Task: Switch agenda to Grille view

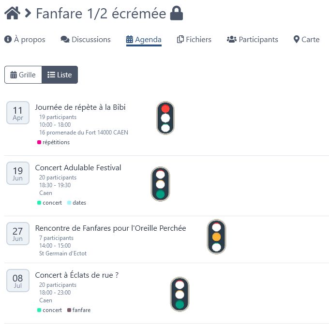Action: [23, 75]
